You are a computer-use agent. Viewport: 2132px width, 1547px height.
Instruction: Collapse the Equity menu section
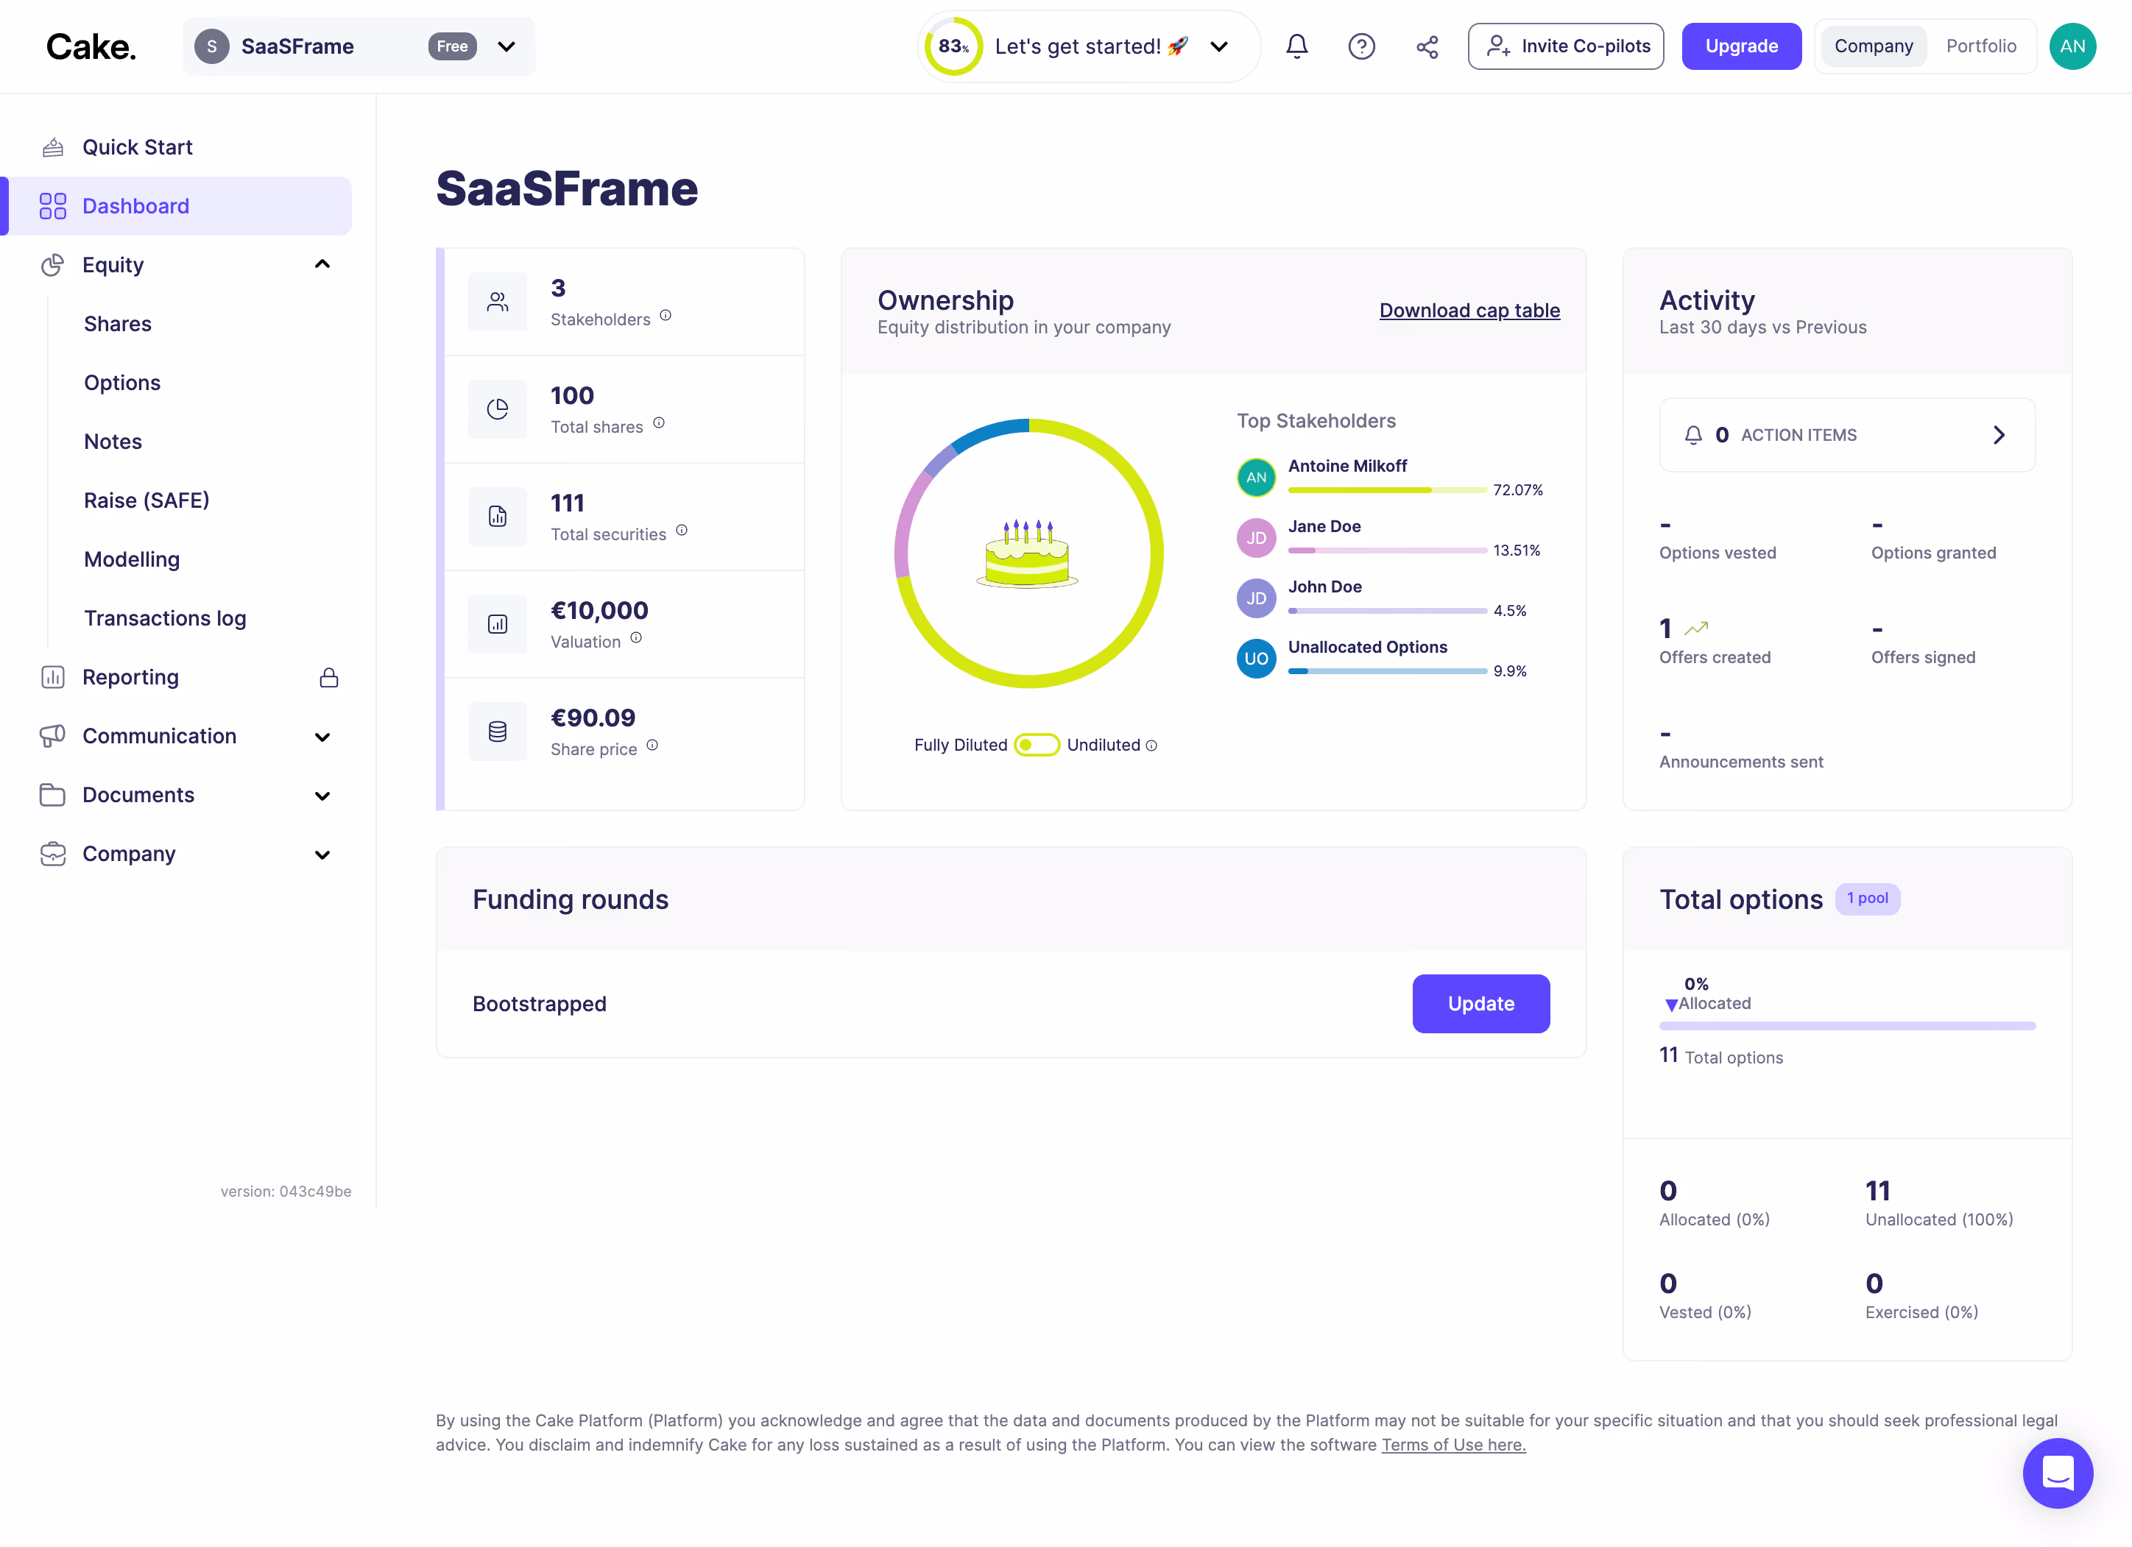(x=322, y=265)
